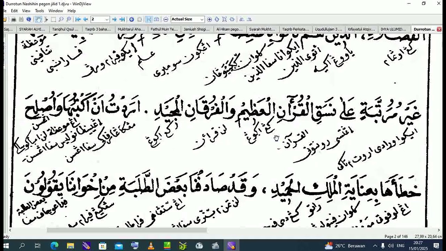Image resolution: width=446 pixels, height=251 pixels.
Task: Click the horizontal scrollbar right arrow
Action: coord(439,230)
